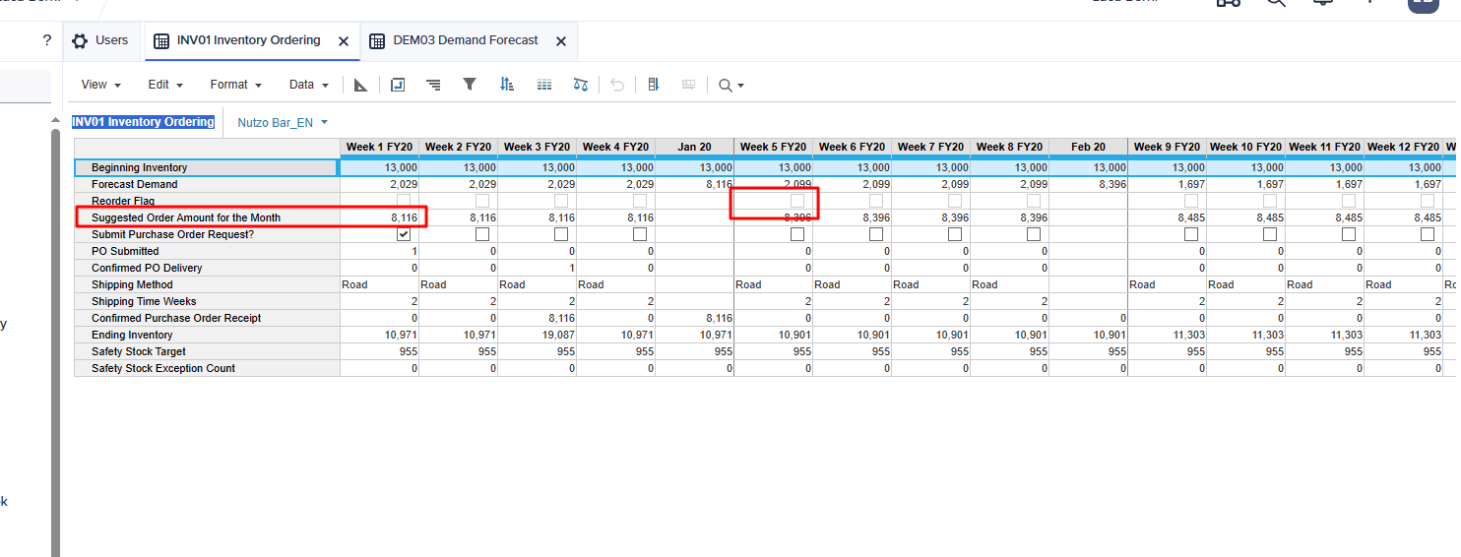1461x557 pixels.
Task: Click the question mark help icon
Action: tap(46, 40)
